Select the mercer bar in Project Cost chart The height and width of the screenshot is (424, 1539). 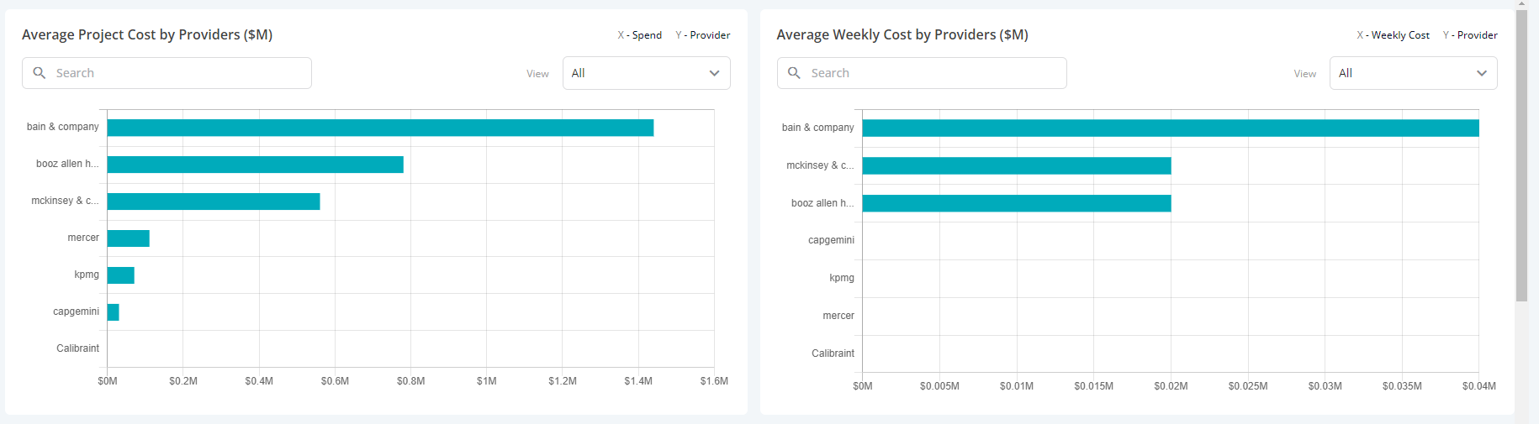point(129,238)
